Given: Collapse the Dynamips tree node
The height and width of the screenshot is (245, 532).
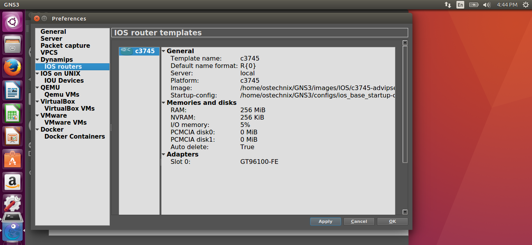Looking at the screenshot, I should point(37,60).
